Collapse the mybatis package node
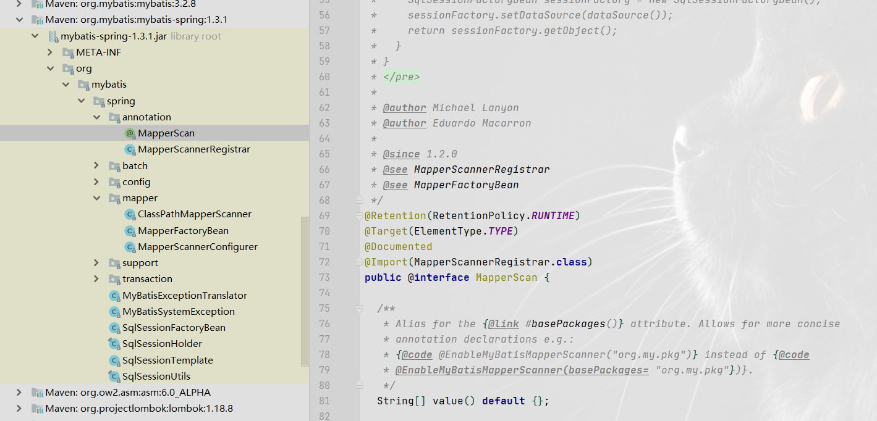Viewport: 877px width, 421px height. tap(66, 85)
